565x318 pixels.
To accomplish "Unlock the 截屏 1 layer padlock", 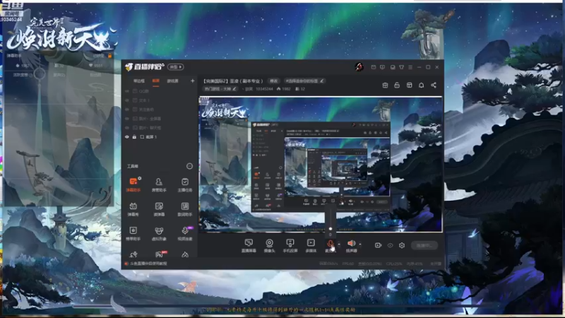I will [134, 137].
